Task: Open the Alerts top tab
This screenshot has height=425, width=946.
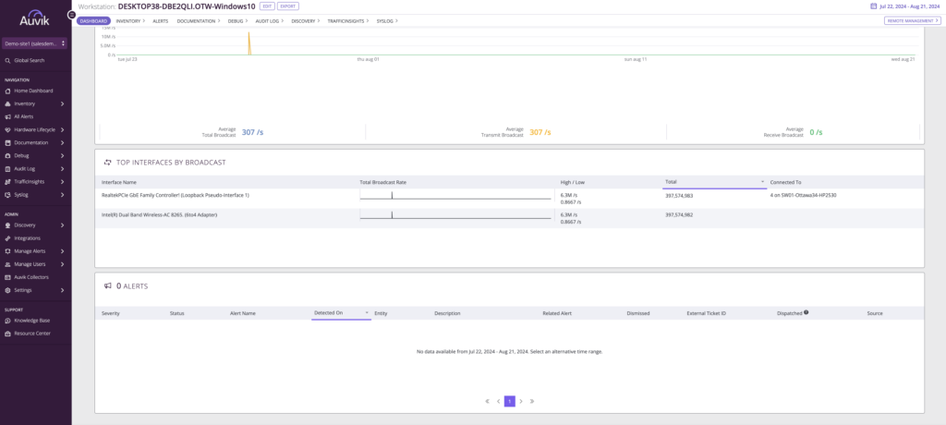Action: 161,20
